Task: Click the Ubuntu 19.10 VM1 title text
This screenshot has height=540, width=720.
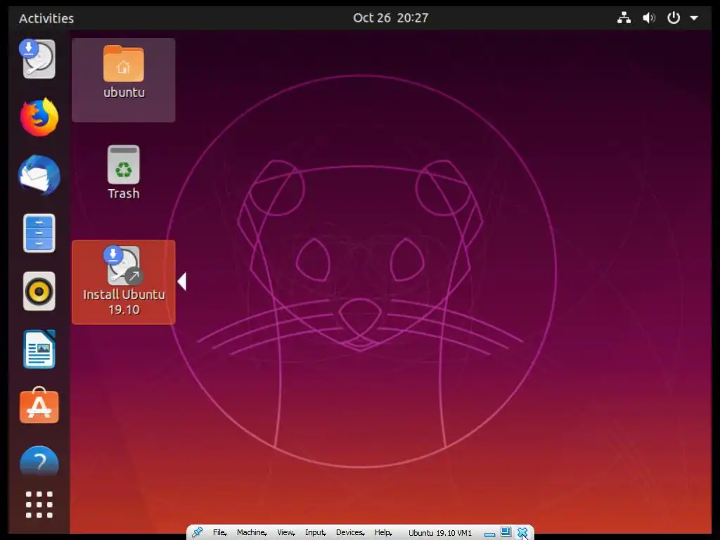Action: (440, 533)
